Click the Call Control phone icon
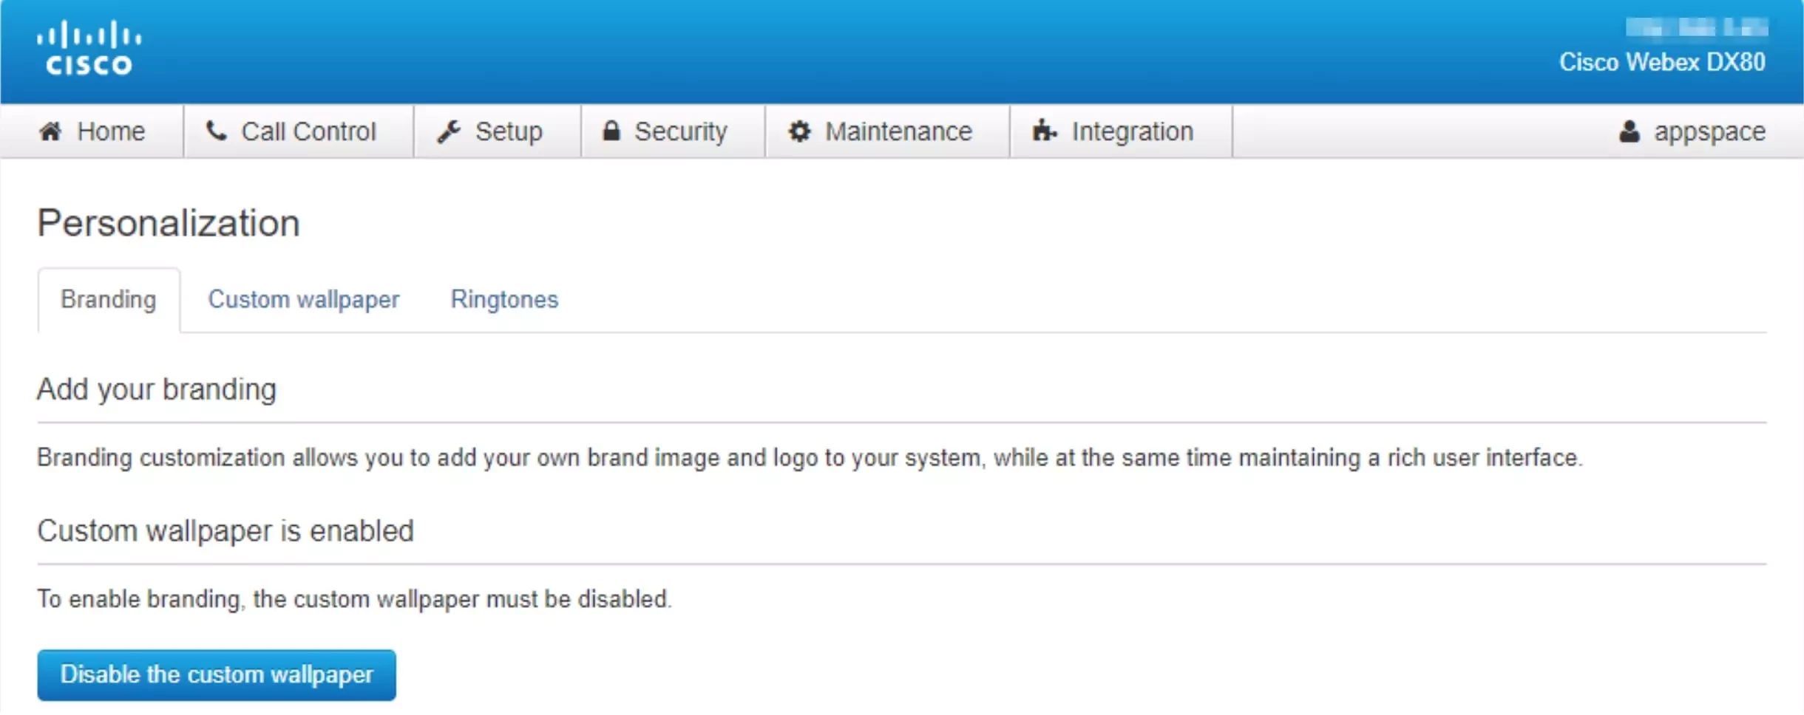This screenshot has height=715, width=1804. point(216,131)
